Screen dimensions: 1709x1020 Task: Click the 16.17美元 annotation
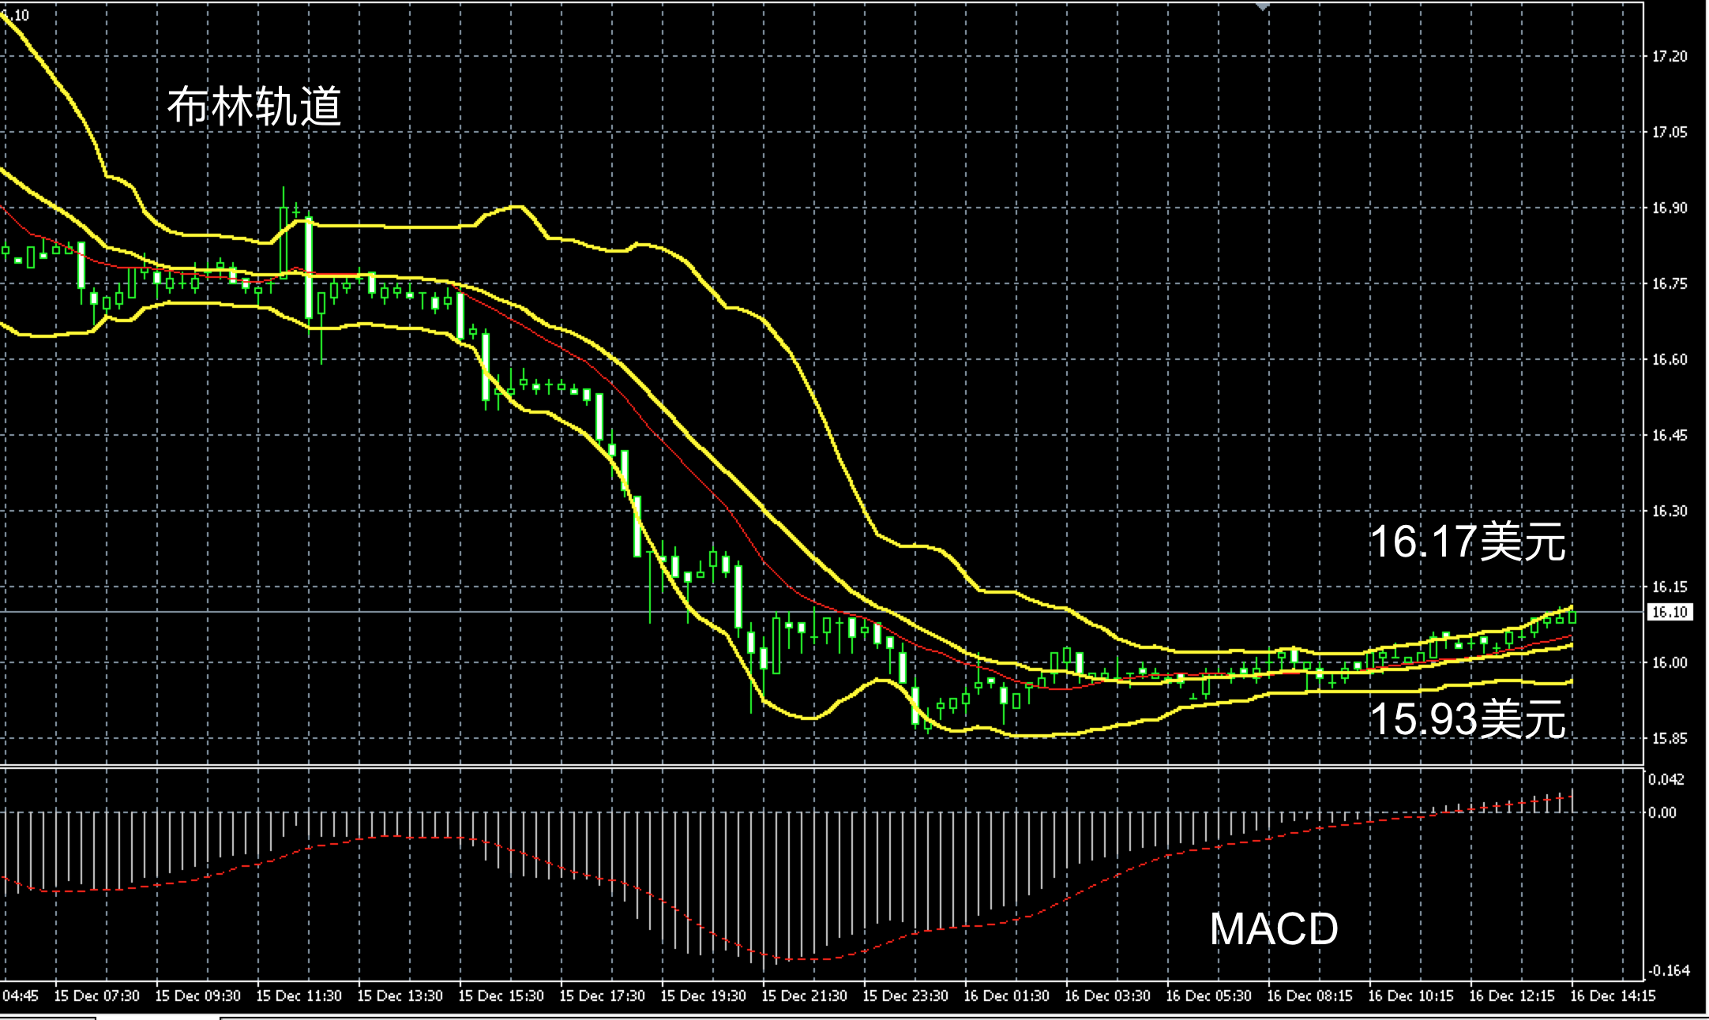pyautogui.click(x=1467, y=542)
